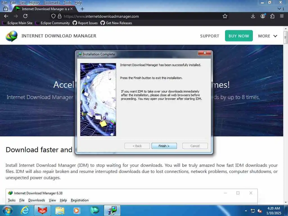Open the Firefox View icon left of tabs

[x=6, y=9]
